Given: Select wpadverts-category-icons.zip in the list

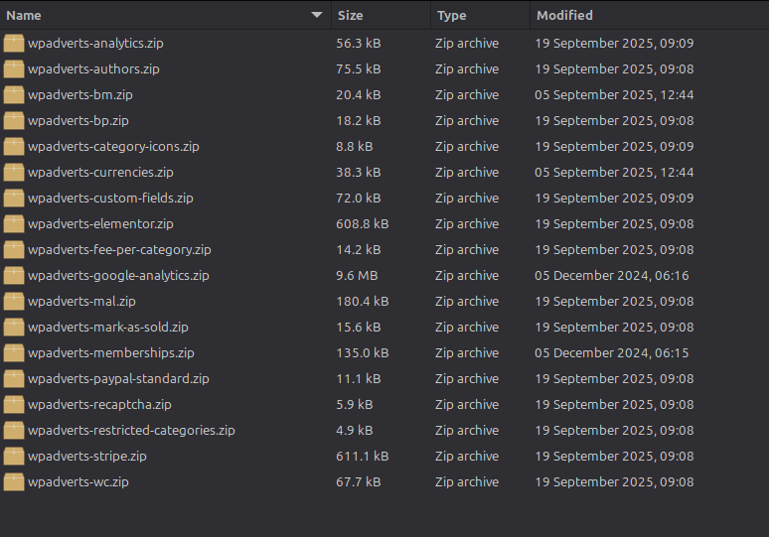Looking at the screenshot, I should tap(113, 147).
